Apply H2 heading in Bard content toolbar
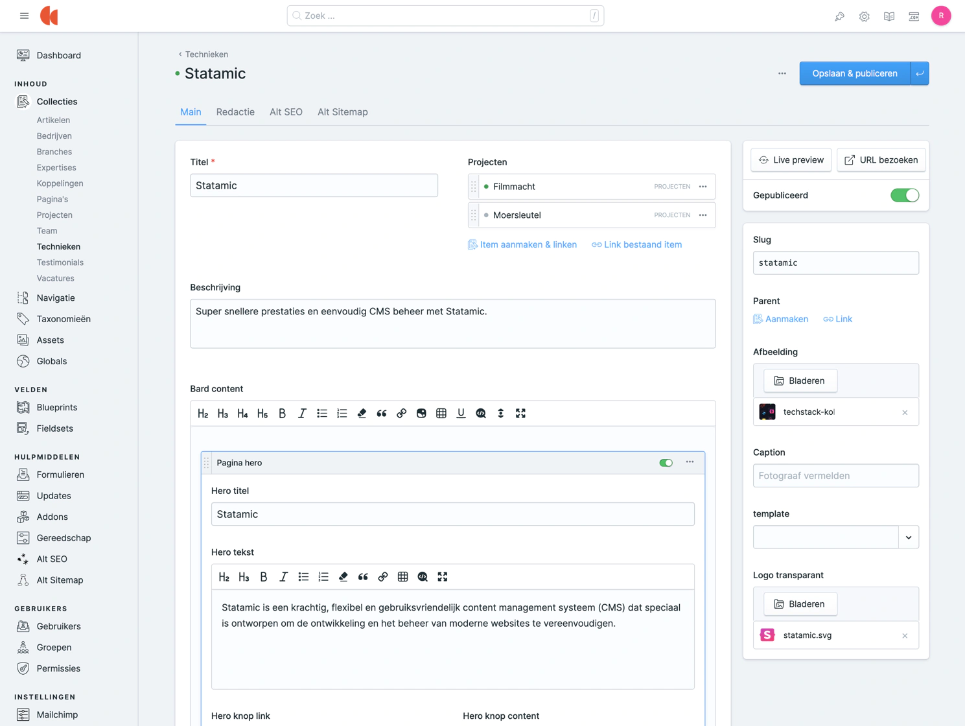Screen dimensions: 965x726 pyautogui.click(x=203, y=414)
